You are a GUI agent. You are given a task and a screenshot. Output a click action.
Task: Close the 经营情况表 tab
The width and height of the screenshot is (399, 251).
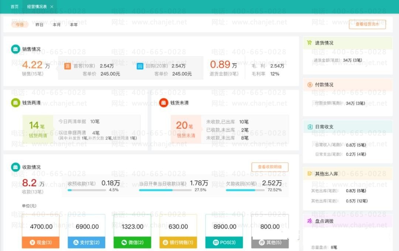52,7
